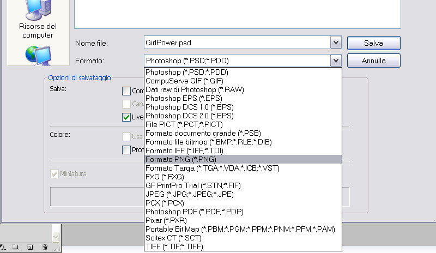Choose Photoshop PDF (*.PDF;*.PDP) option
The height and width of the screenshot is (253, 436).
[x=194, y=212]
